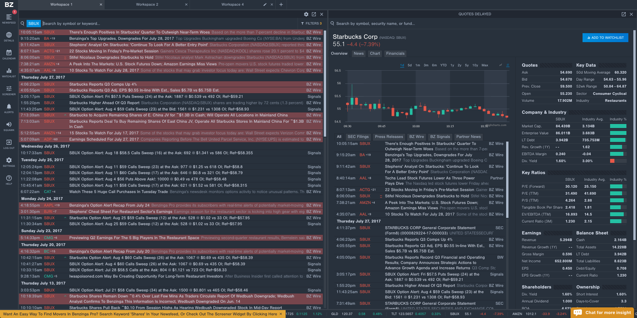Filter details news by Partner News
637x318 pixels.
[468, 137]
